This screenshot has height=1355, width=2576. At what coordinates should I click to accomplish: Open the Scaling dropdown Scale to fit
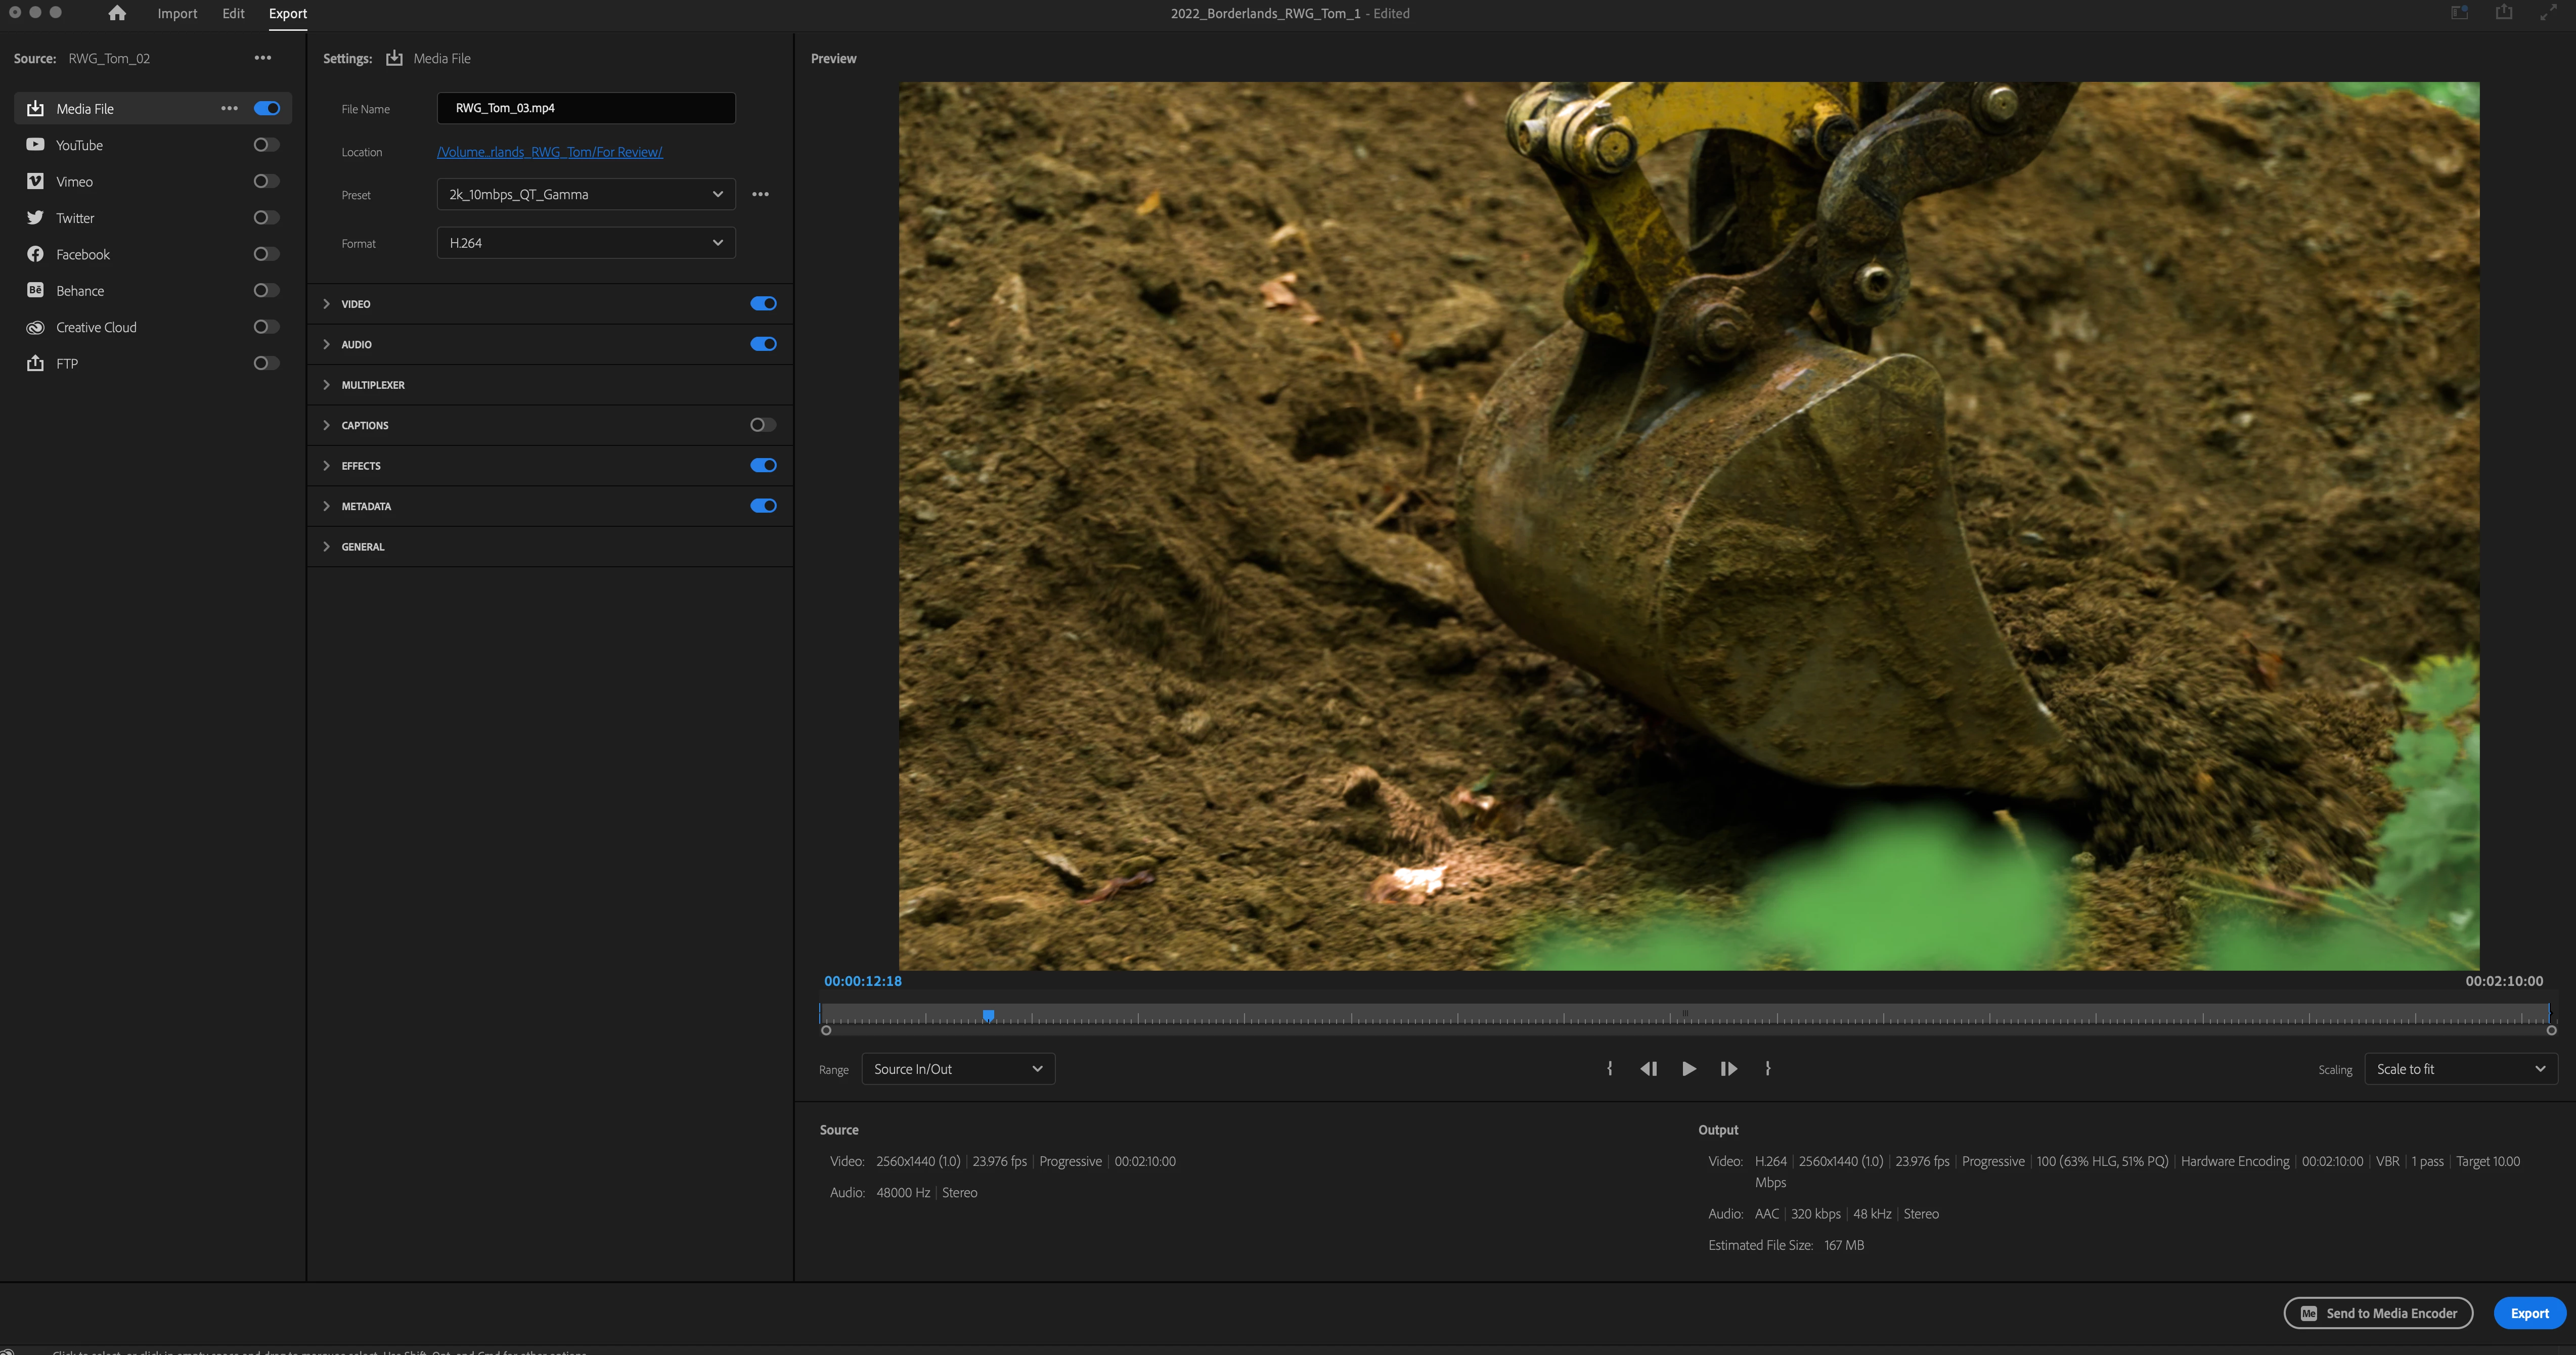[x=2460, y=1069]
